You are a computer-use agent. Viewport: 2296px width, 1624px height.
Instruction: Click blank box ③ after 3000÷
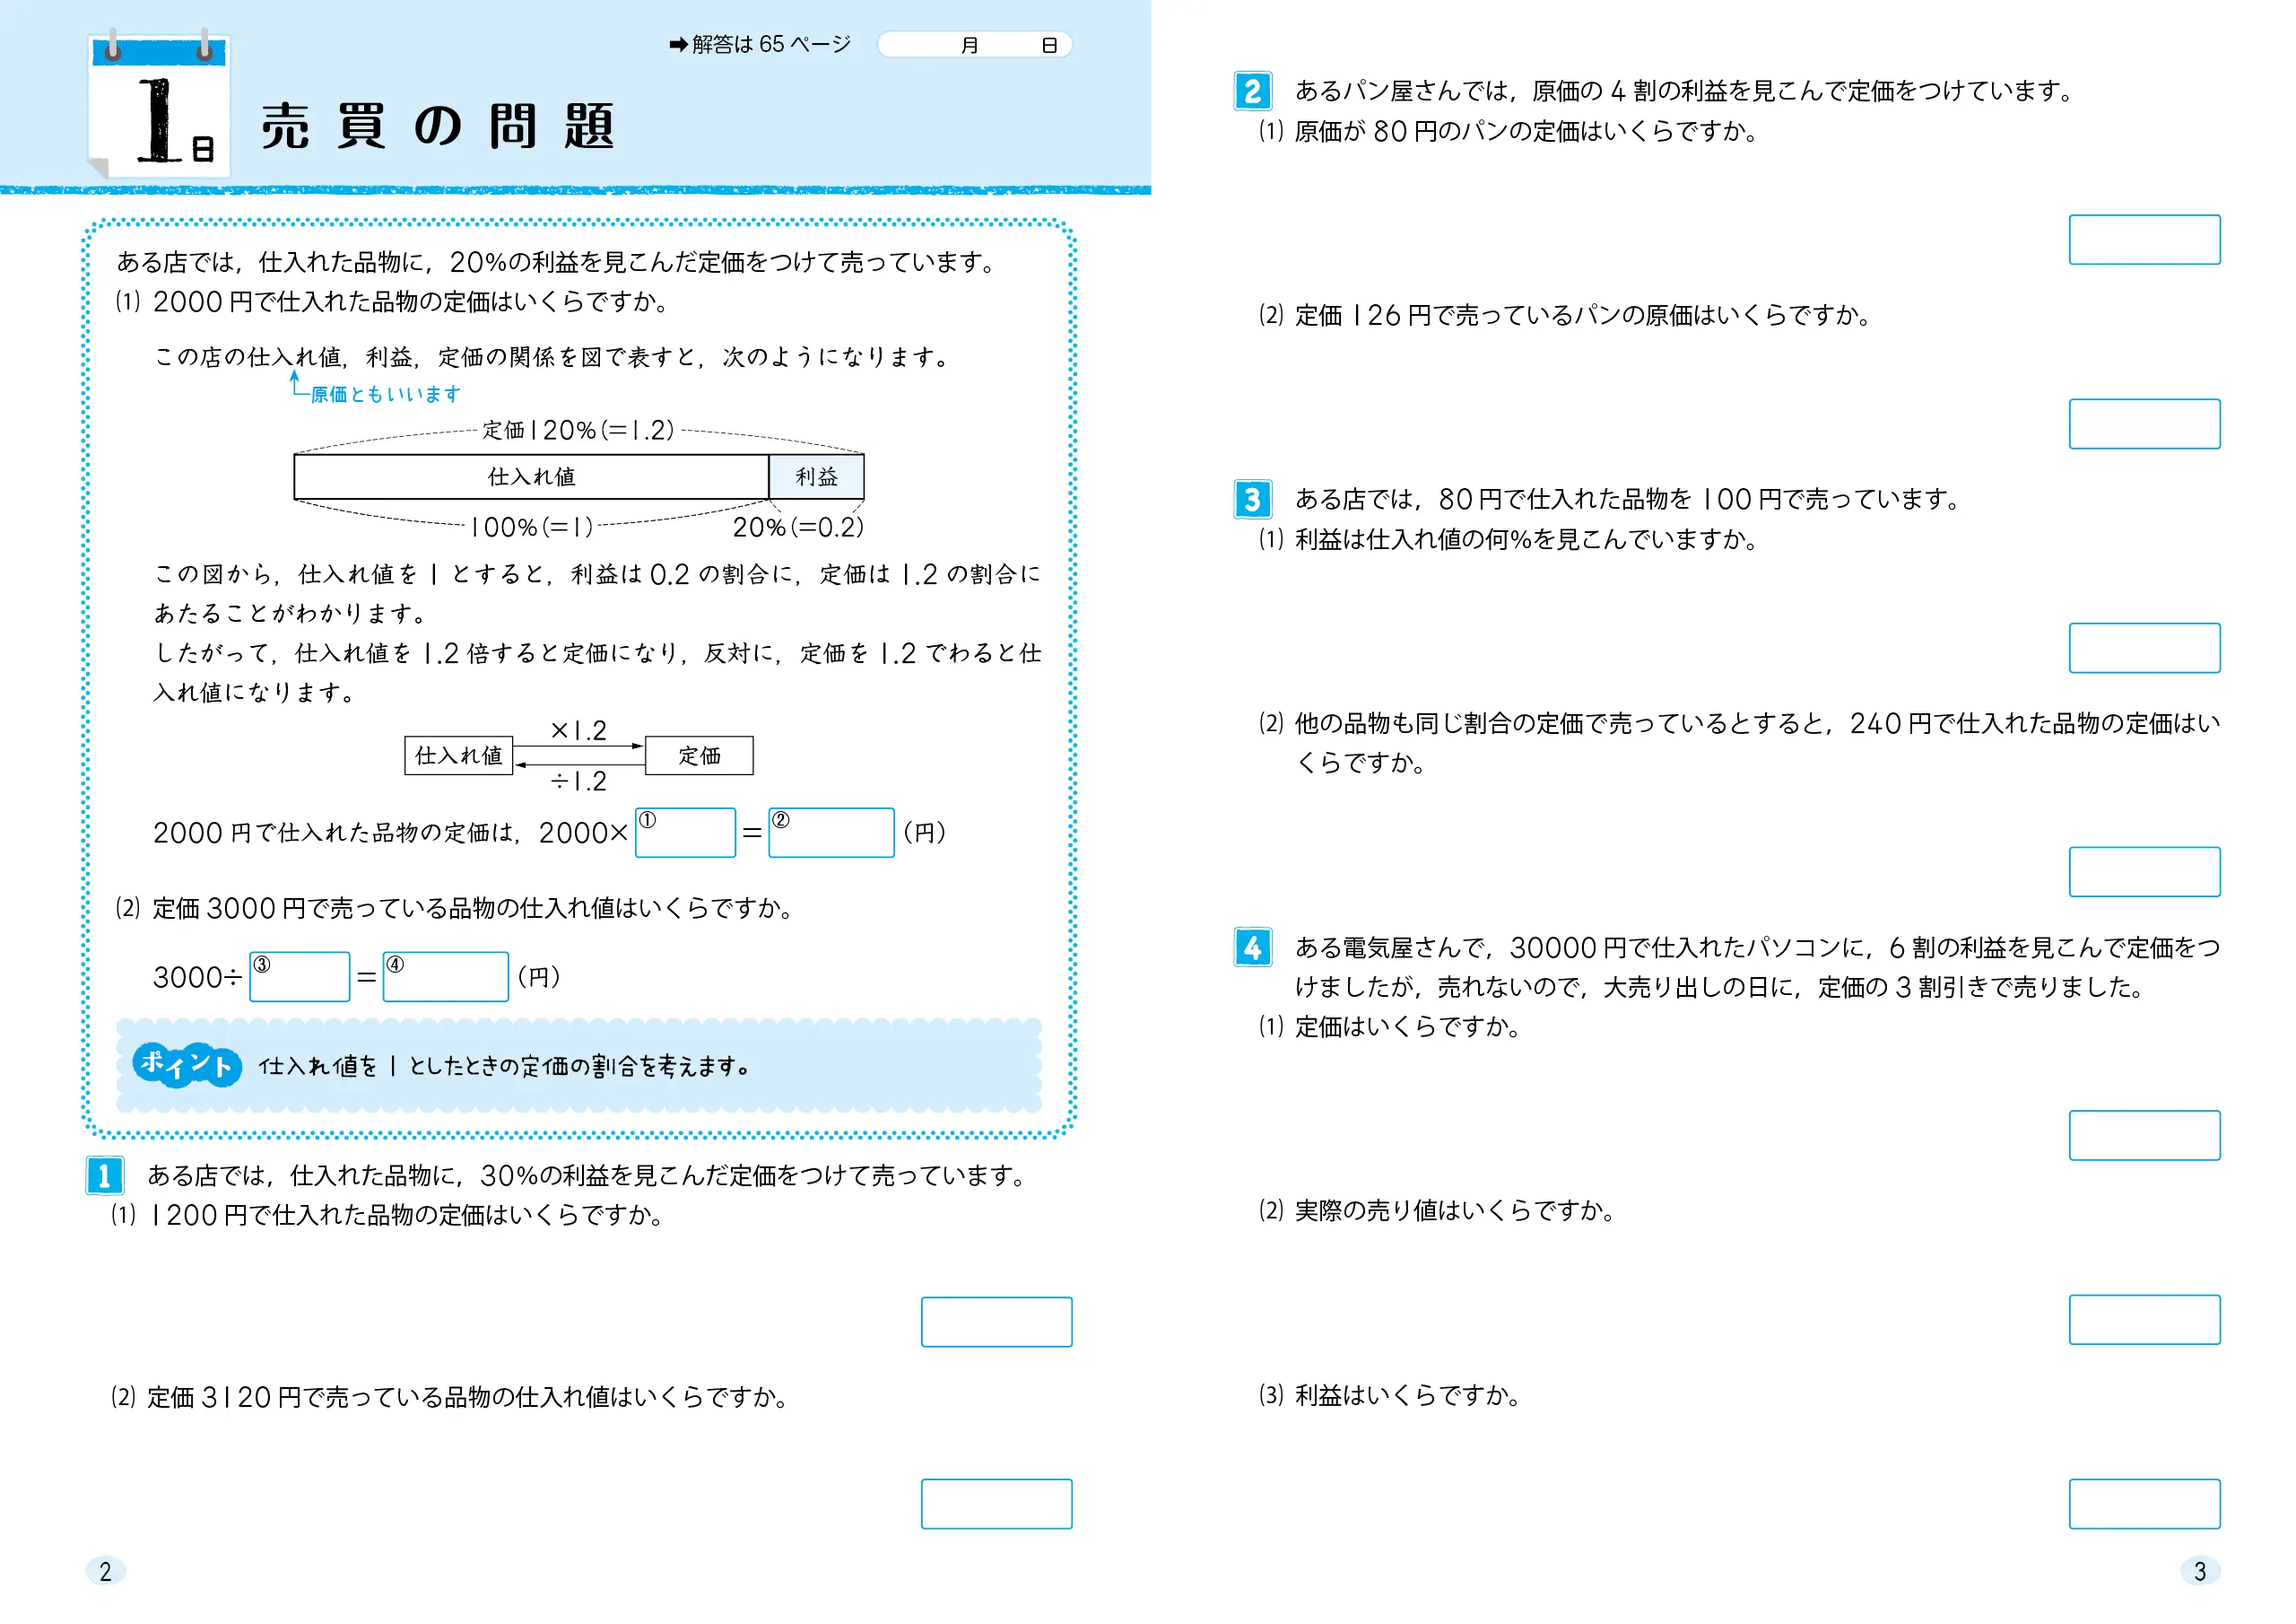pos(300,976)
